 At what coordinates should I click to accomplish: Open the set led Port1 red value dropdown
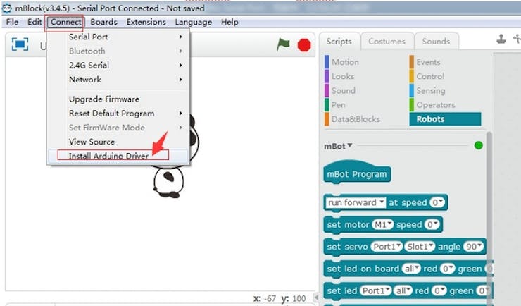pos(439,290)
